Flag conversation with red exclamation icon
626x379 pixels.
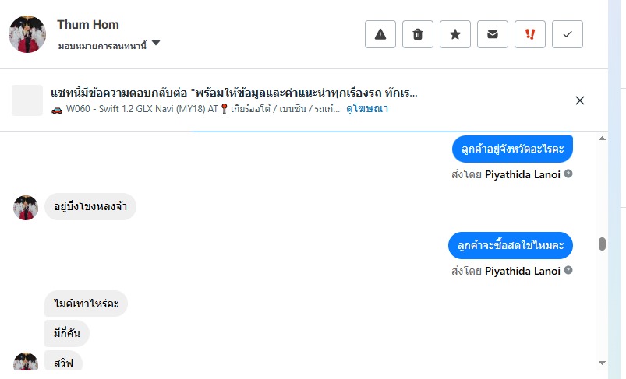pyautogui.click(x=530, y=34)
